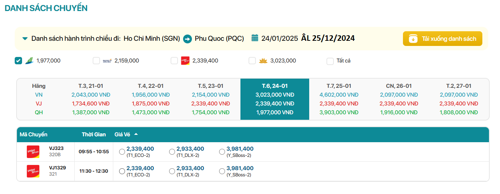Image resolution: width=500 pixels, height=194 pixels.
Task: Click the Bamboo Airways logo in filter row
Action: tap(29, 61)
